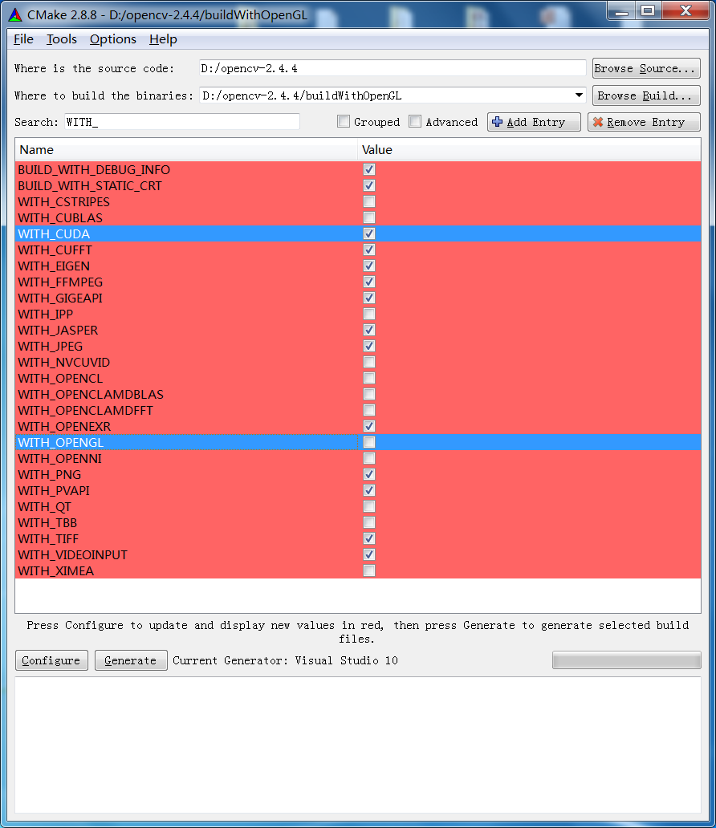Expand the build binaries path dropdown

(579, 95)
